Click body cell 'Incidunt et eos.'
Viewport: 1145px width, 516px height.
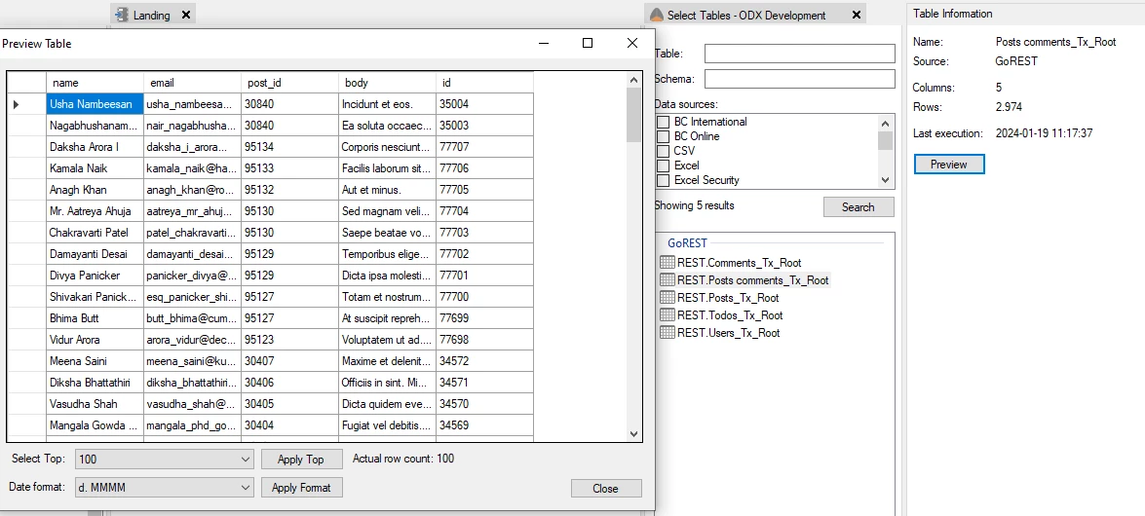click(x=387, y=104)
